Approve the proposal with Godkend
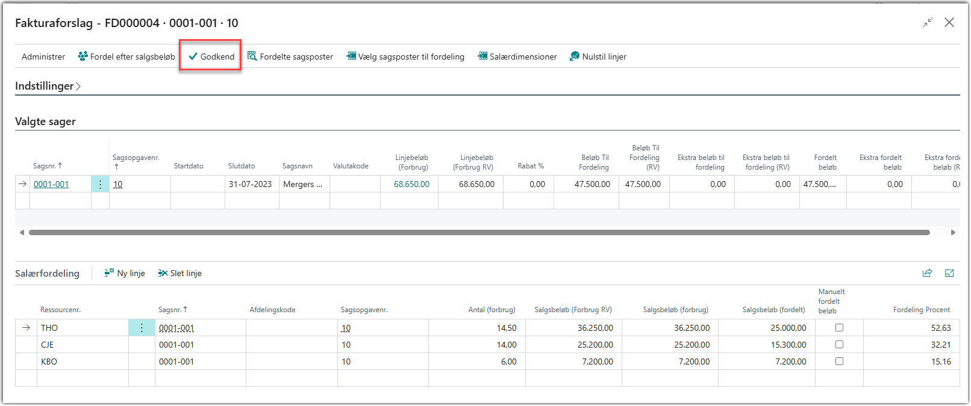The height and width of the screenshot is (406, 971). [211, 57]
